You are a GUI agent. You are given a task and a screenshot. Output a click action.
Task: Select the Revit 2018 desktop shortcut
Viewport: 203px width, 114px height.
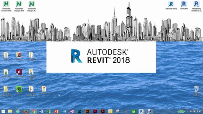pos(184,5)
